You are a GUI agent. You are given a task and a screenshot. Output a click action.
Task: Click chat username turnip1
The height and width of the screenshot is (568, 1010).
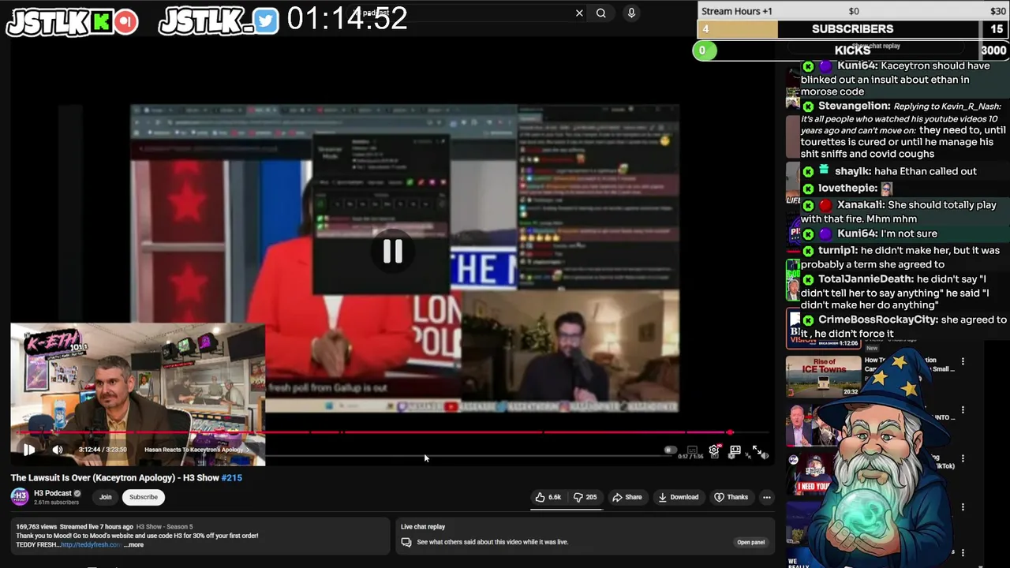pos(837,251)
